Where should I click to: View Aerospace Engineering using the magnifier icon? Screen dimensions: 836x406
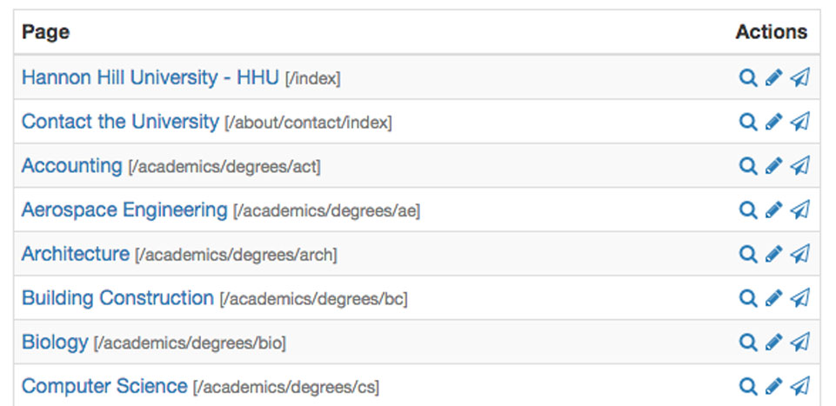pyautogui.click(x=748, y=210)
